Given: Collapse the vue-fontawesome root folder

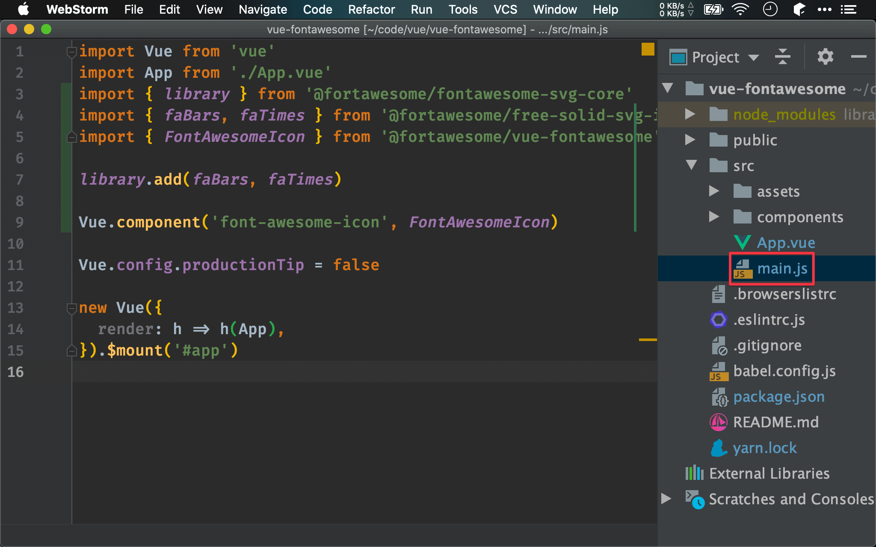Looking at the screenshot, I should tap(668, 88).
